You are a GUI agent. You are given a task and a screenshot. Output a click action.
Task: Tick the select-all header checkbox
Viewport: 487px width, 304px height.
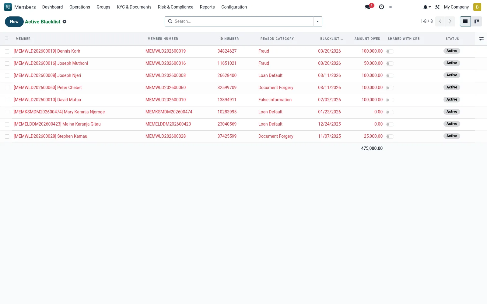click(x=6, y=38)
